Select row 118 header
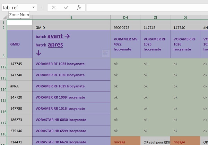The image size is (208, 145). (x=3, y=131)
